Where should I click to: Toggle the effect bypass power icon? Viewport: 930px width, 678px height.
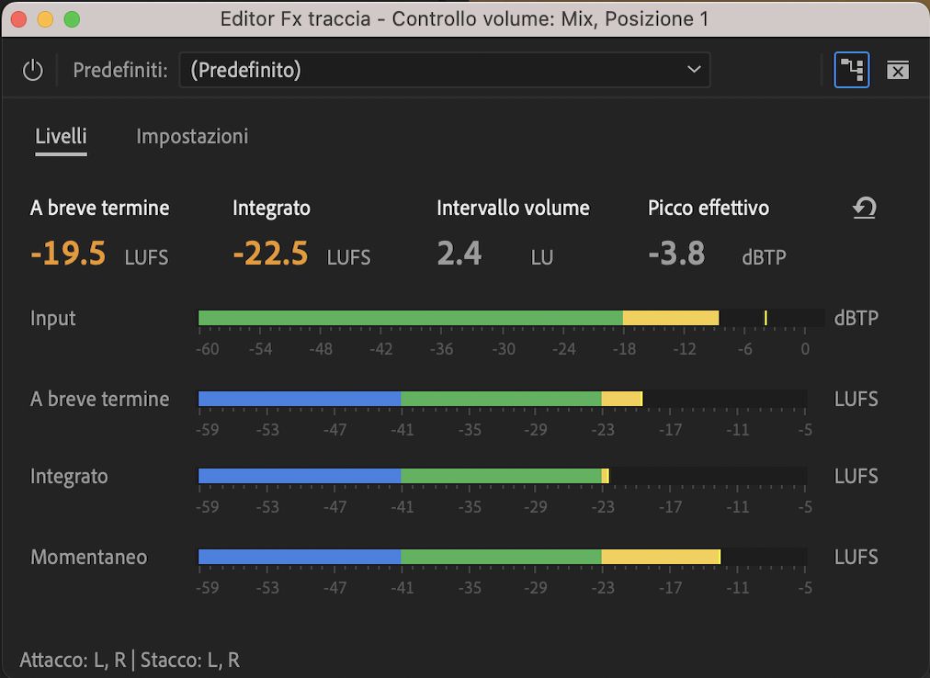[32, 69]
